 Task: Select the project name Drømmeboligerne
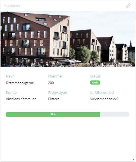[20, 83]
